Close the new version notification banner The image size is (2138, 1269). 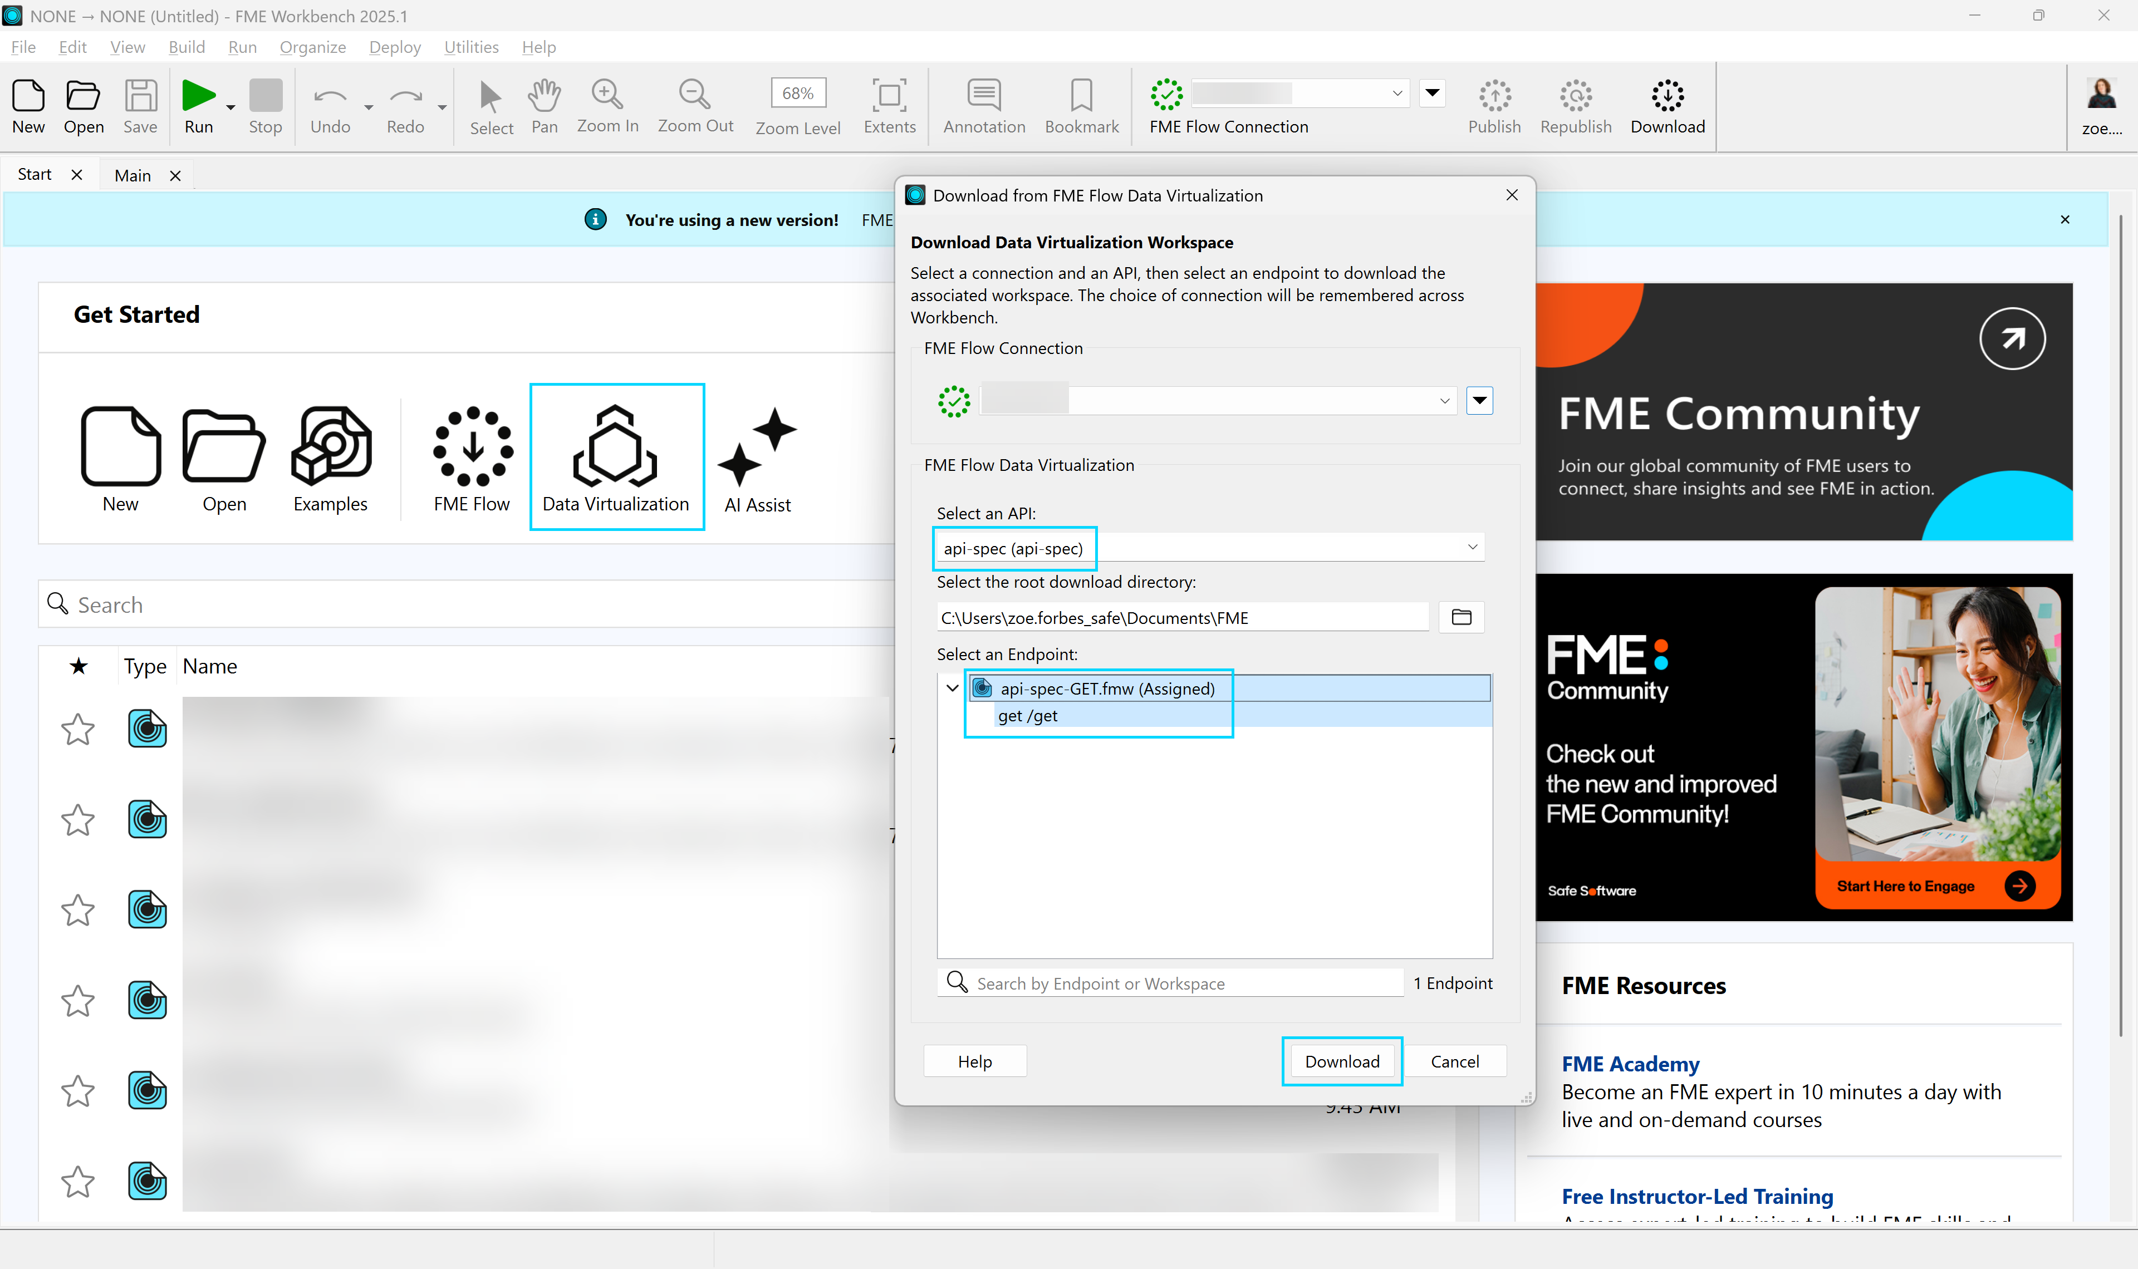(x=2065, y=220)
